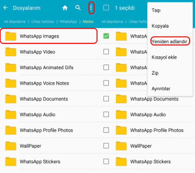Choose Taşı in the context menu

[x=156, y=11]
